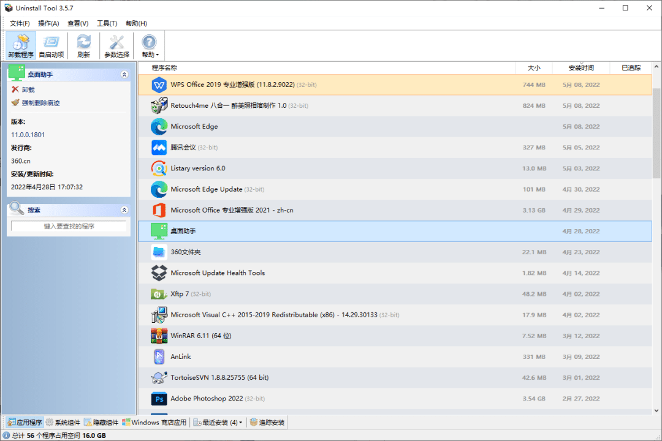662x441 pixels.
Task: Switch to the 系统组件 tab
Action: point(63,423)
